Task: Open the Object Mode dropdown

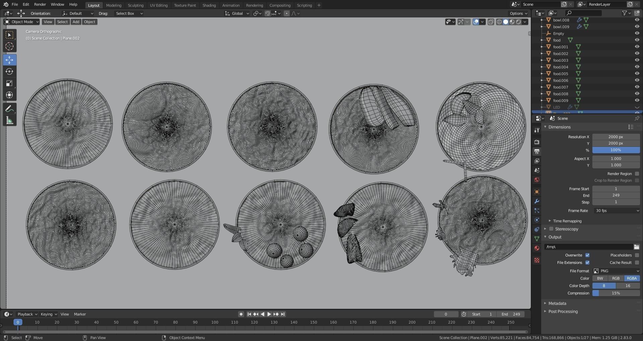Action: [x=22, y=22]
